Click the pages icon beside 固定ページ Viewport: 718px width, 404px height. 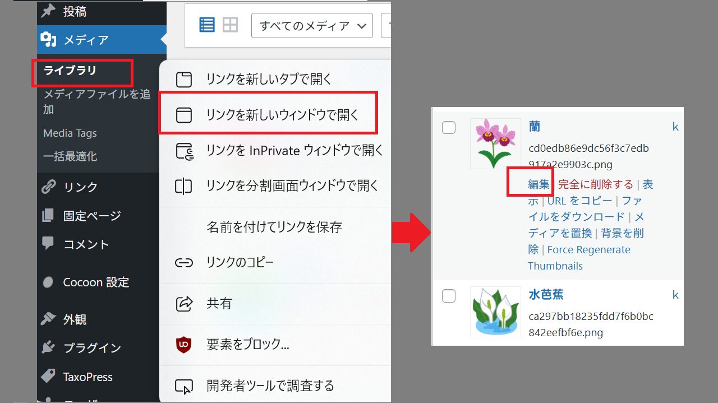click(49, 215)
